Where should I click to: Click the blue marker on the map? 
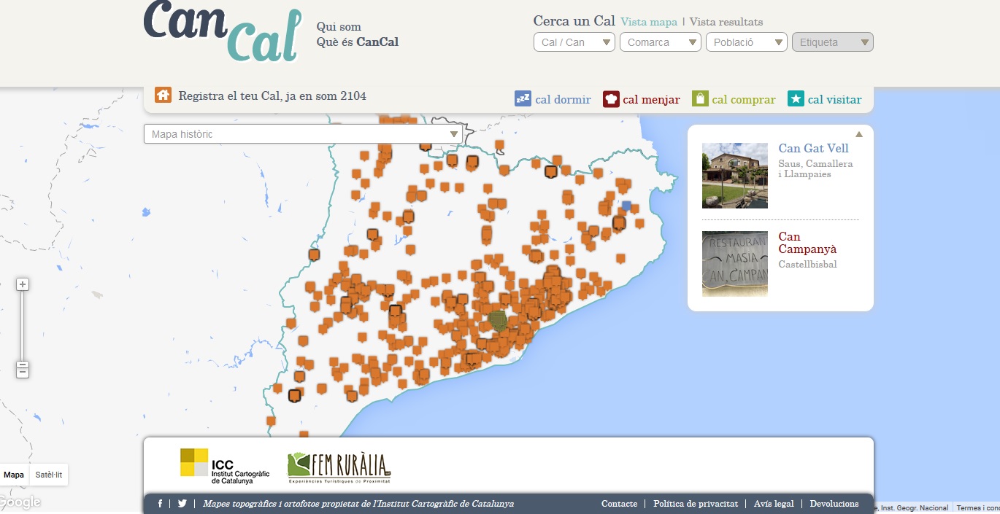tap(626, 206)
